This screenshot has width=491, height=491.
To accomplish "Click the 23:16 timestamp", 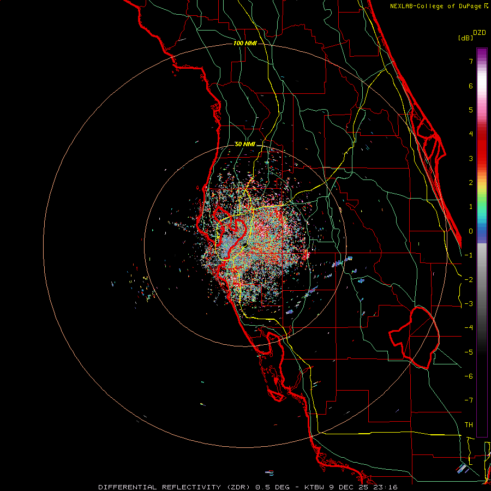I will [x=385, y=487].
